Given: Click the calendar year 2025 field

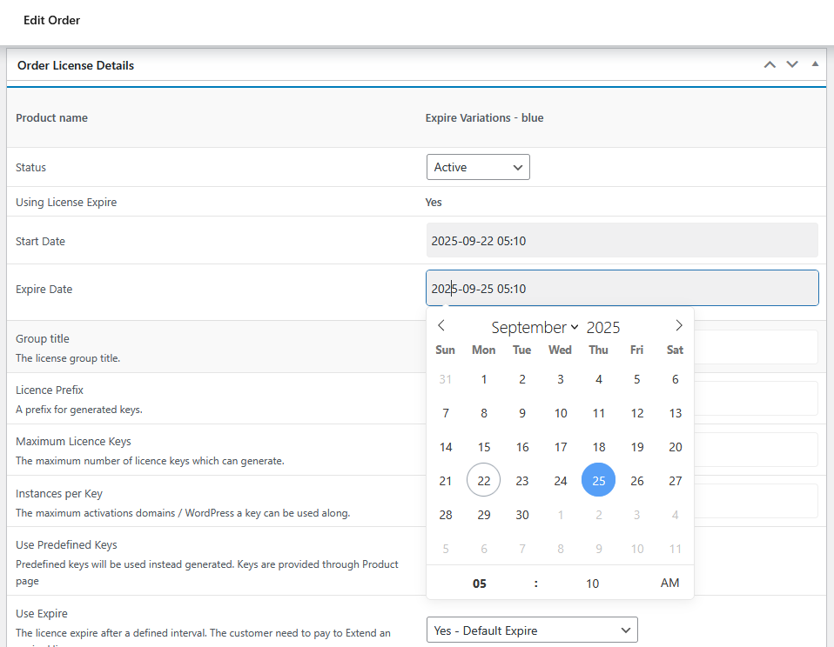Looking at the screenshot, I should (x=602, y=328).
